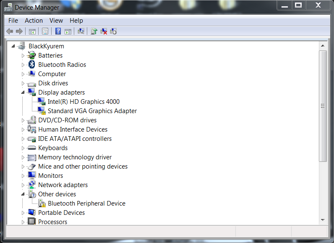
Task: Click the Standard VGA Graphics Adapter warning icon
Action: 42,111
